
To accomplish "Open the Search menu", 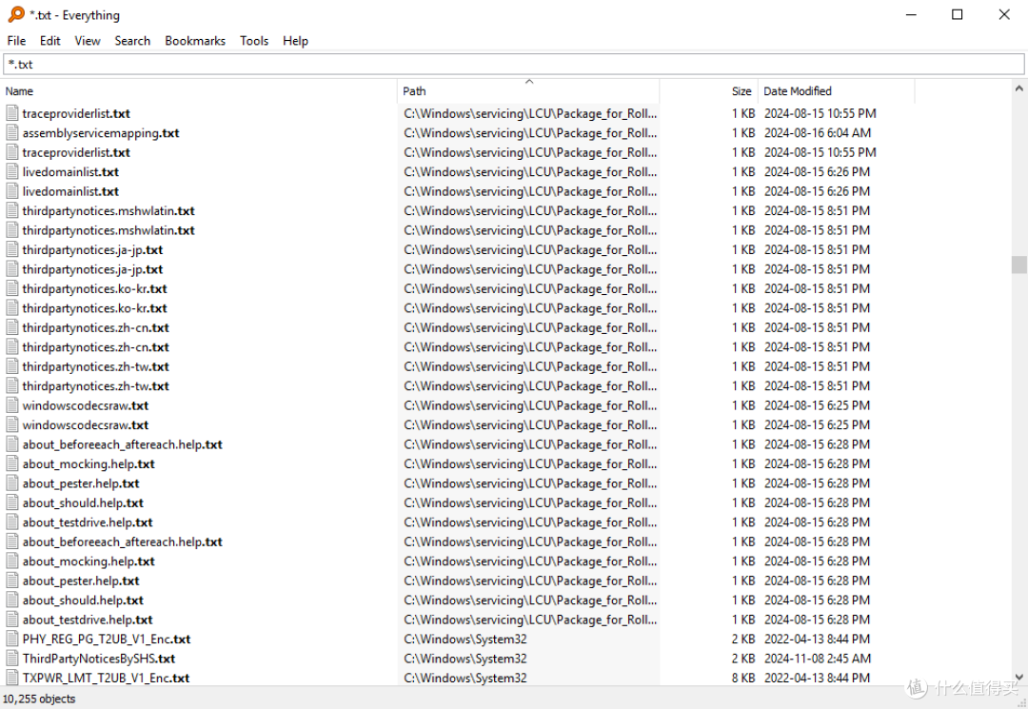I will click(x=132, y=41).
